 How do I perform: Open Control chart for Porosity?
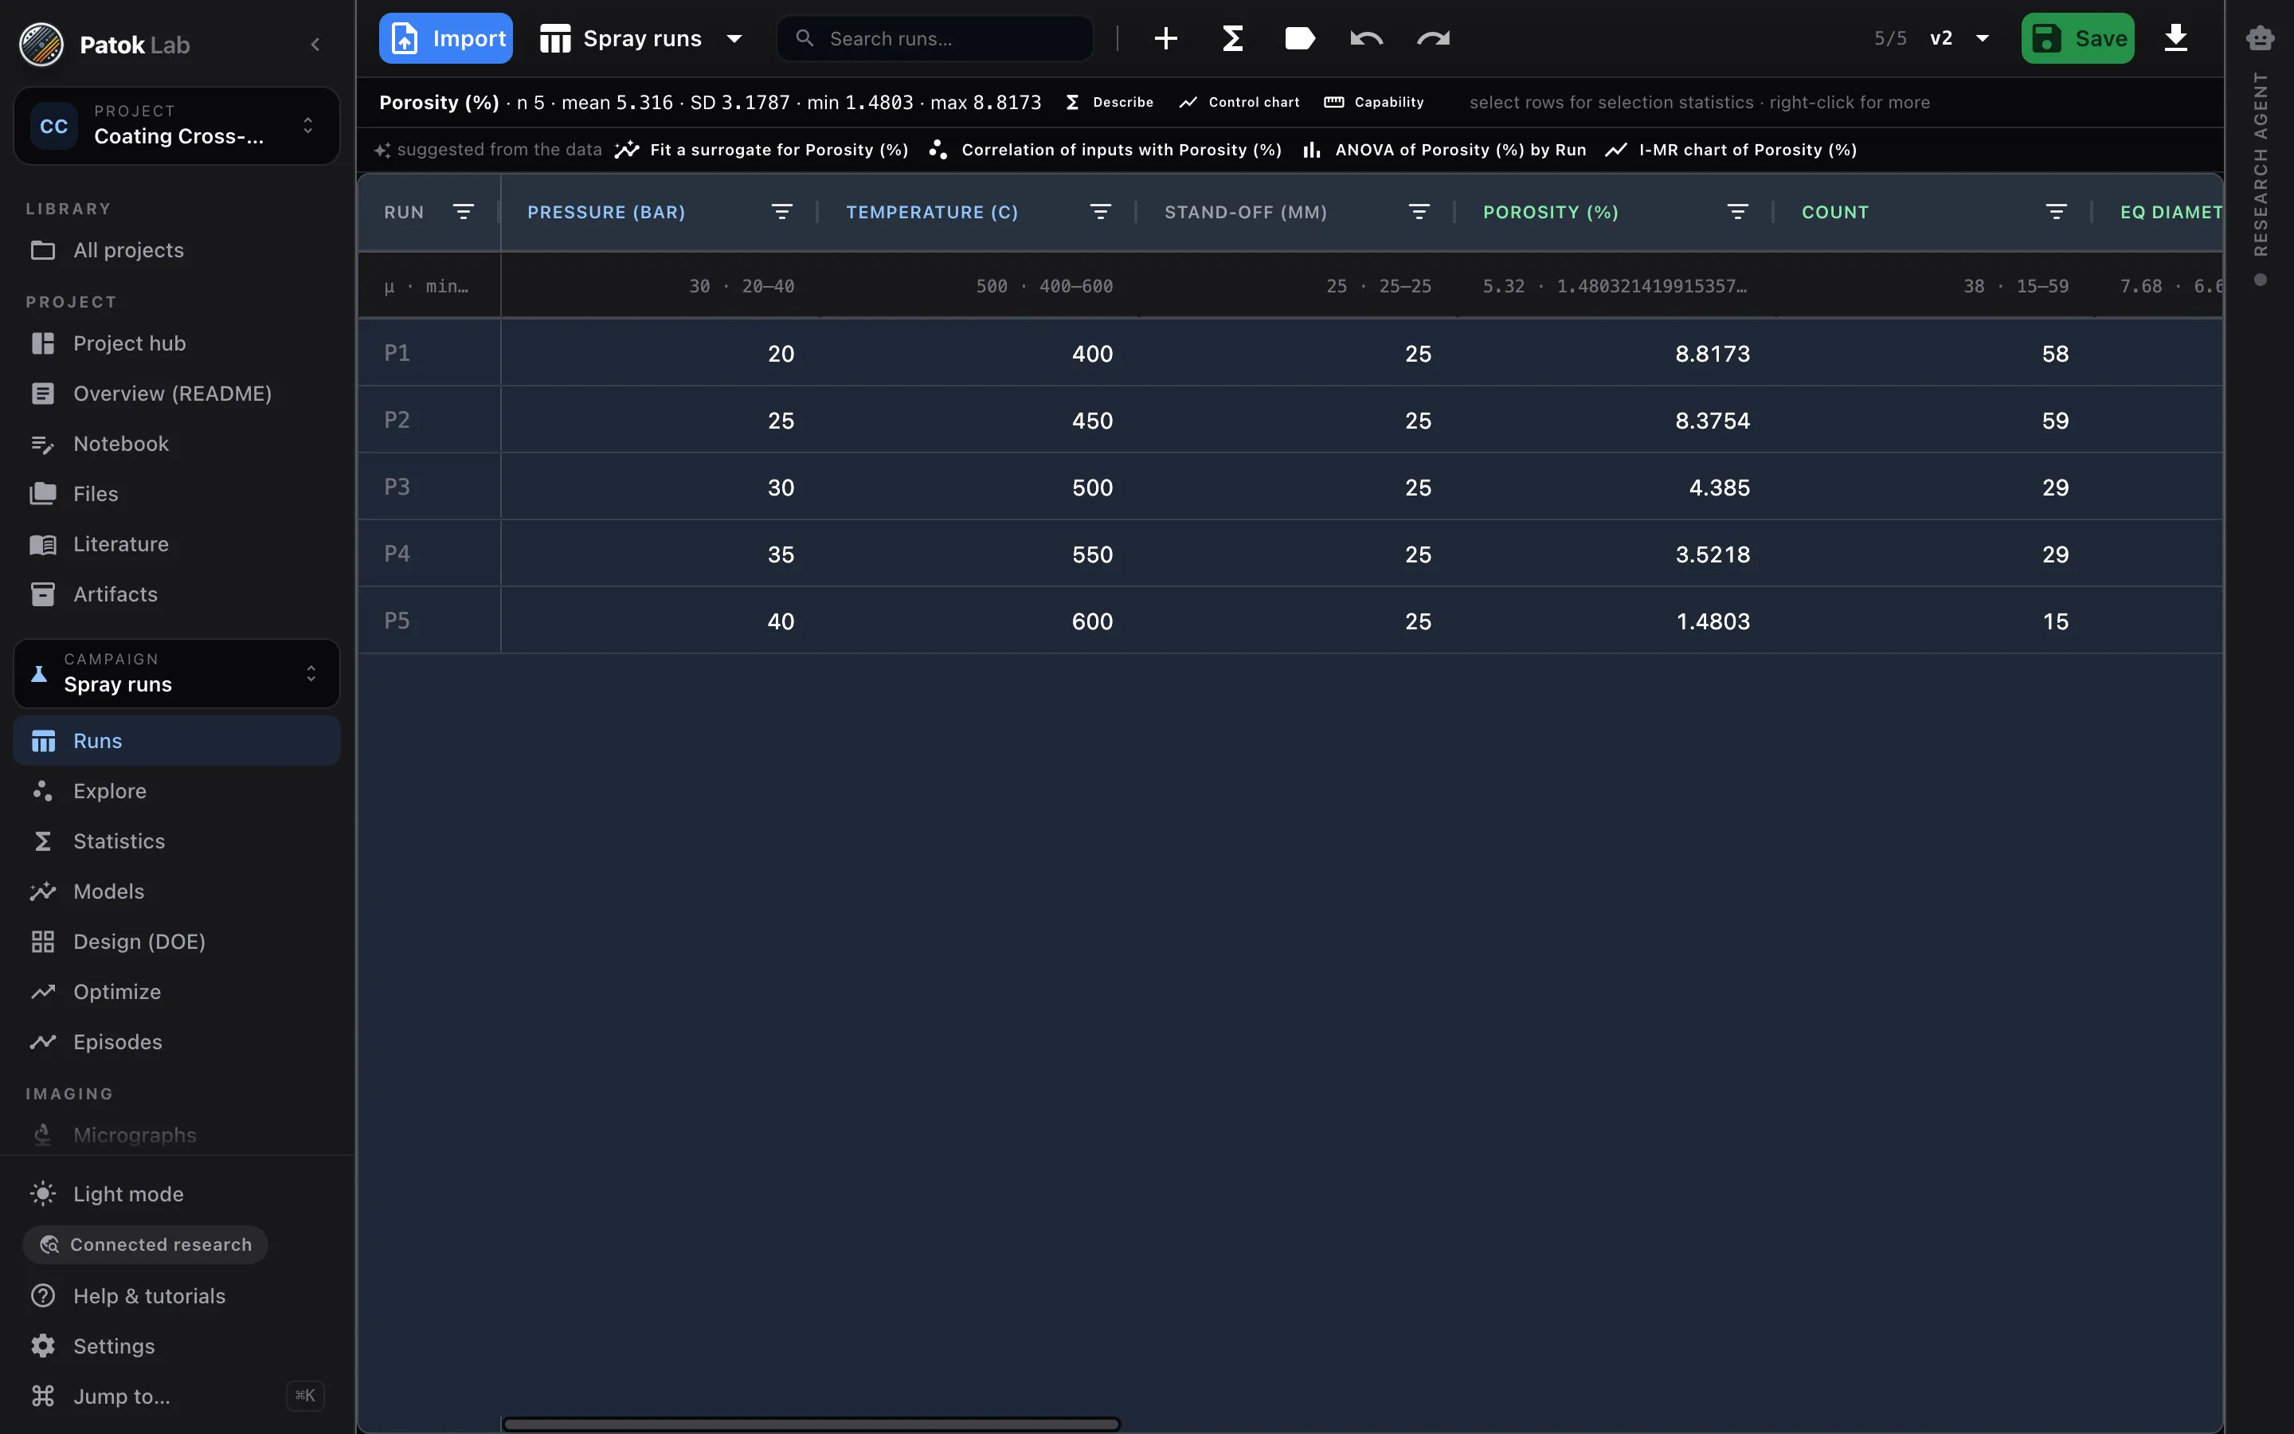pos(1239,103)
